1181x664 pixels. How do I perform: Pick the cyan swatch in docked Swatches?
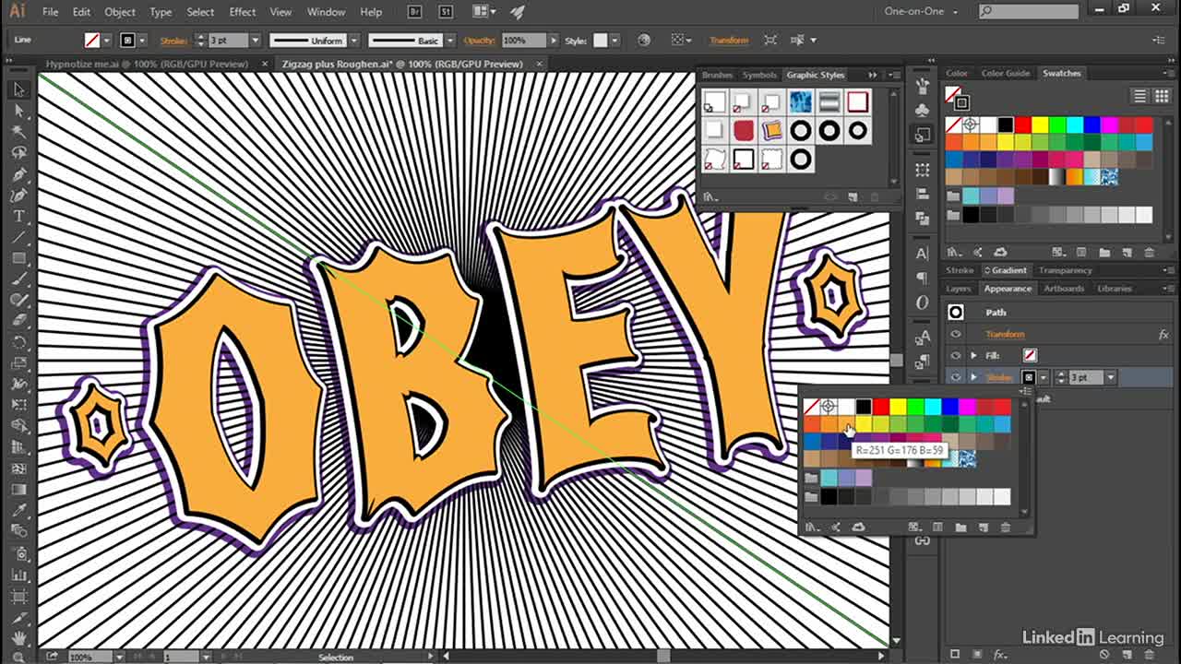(1075, 125)
